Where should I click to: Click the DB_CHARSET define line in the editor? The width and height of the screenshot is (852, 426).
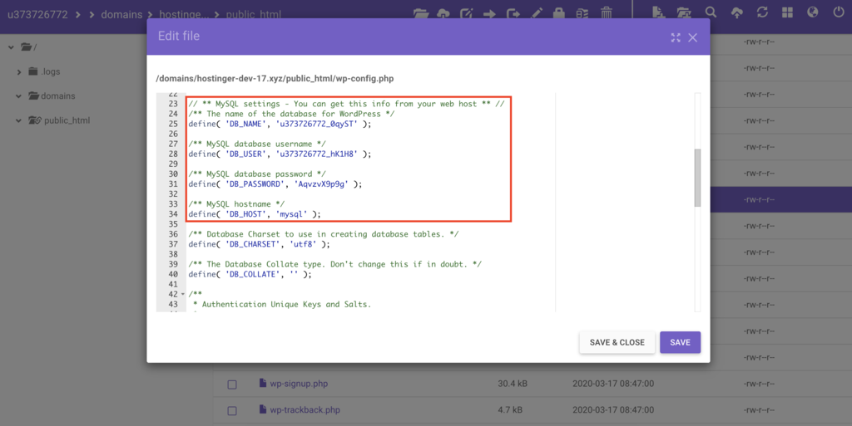pos(259,244)
